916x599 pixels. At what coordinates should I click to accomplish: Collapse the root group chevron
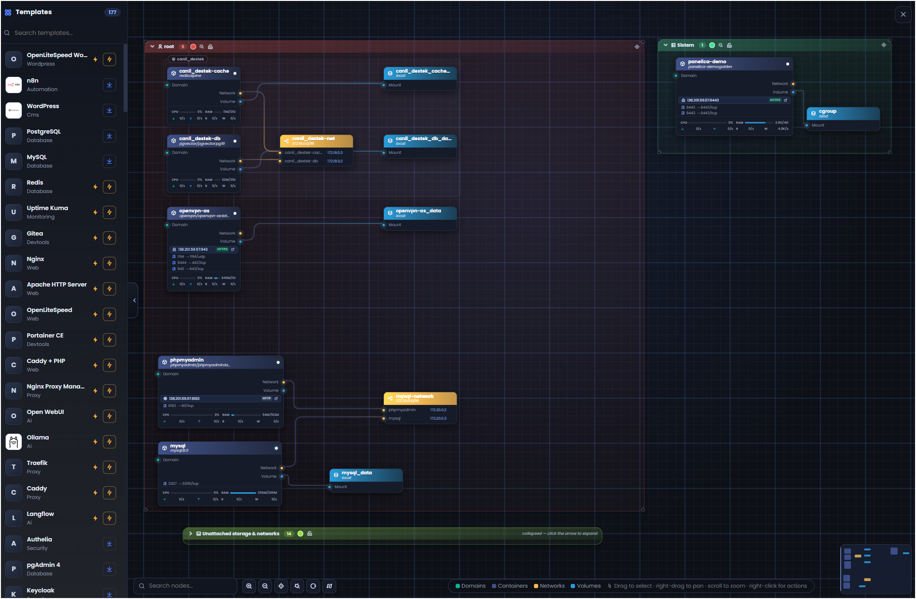[152, 47]
